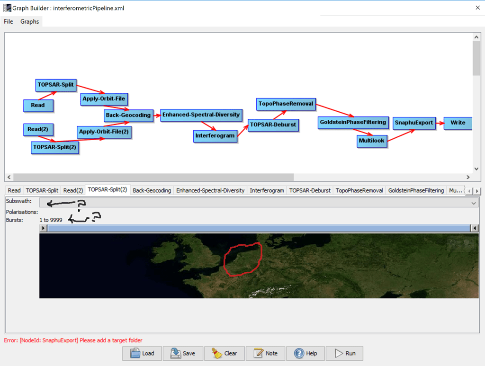
Task: Select the Write node in the graph
Action: (x=458, y=123)
